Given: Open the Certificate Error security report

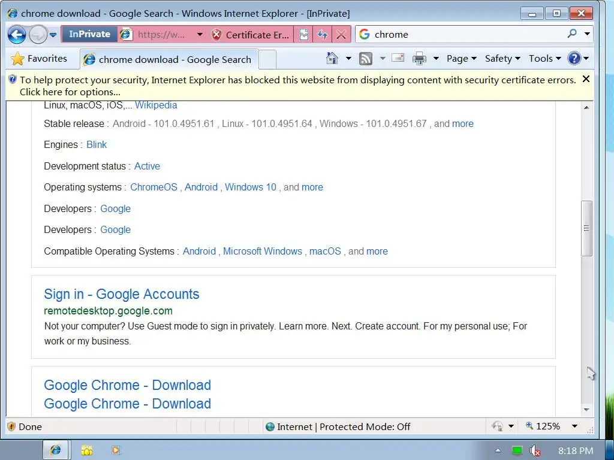Looking at the screenshot, I should 251,35.
